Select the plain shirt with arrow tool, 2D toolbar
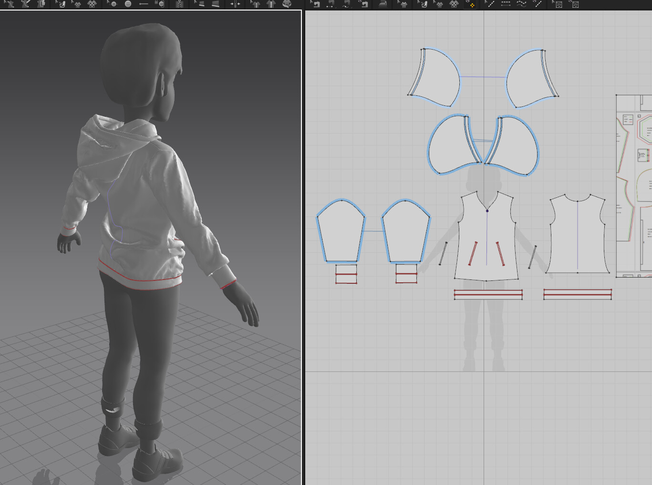652x485 pixels. (x=404, y=4)
